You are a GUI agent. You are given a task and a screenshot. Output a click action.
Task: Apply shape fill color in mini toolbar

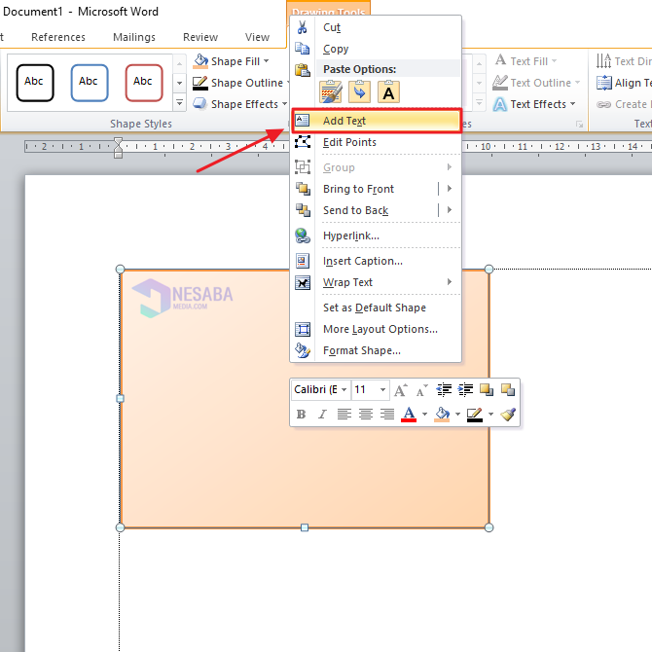click(x=442, y=415)
